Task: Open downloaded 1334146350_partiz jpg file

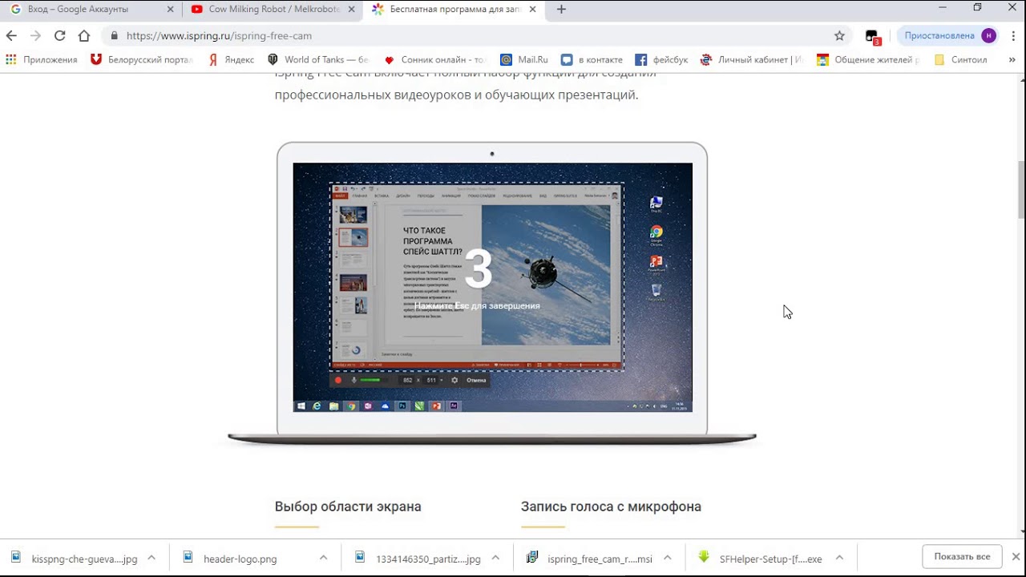Action: (418, 559)
